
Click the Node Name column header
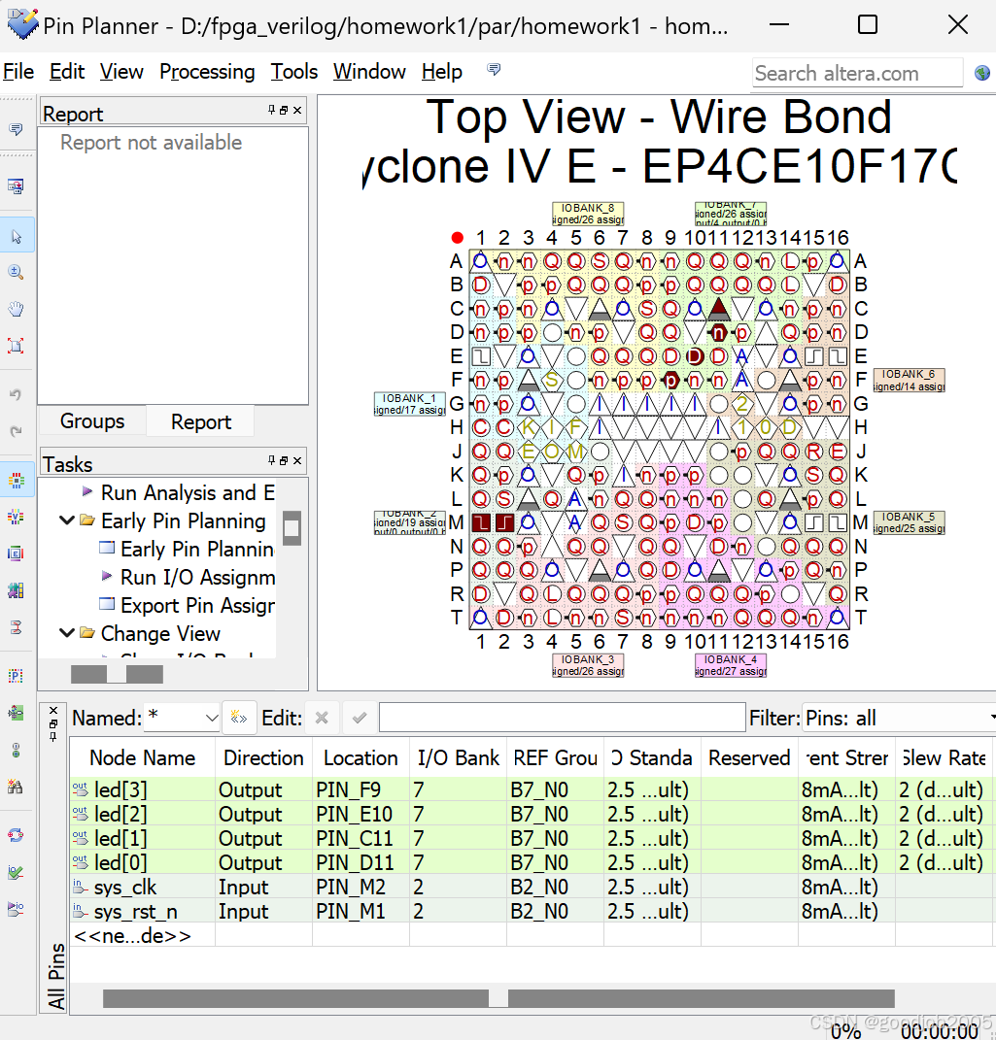[142, 757]
